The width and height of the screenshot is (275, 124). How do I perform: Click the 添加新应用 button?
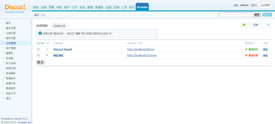[x=59, y=26]
